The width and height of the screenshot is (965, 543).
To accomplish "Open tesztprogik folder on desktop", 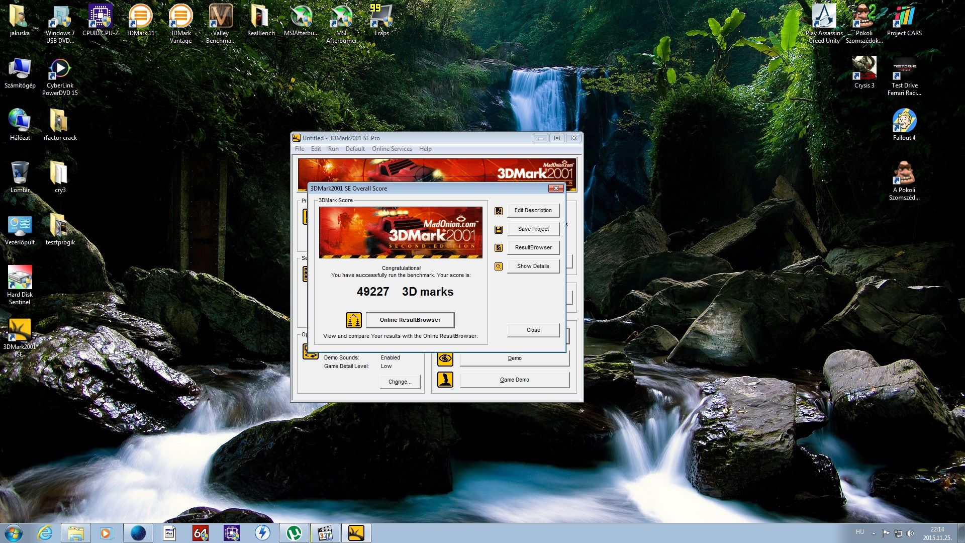I will [x=60, y=230].
